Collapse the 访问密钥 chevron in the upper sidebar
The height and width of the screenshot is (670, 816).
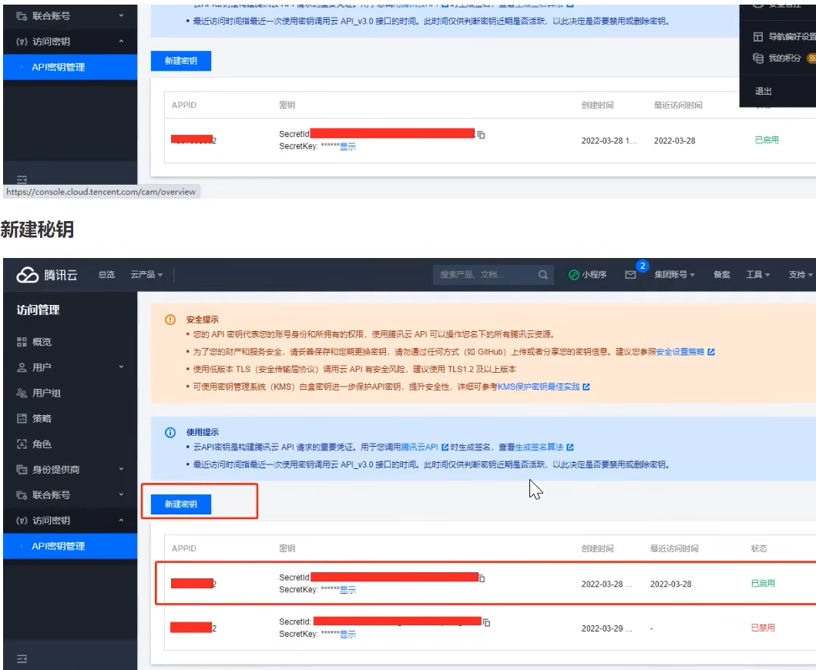[121, 41]
